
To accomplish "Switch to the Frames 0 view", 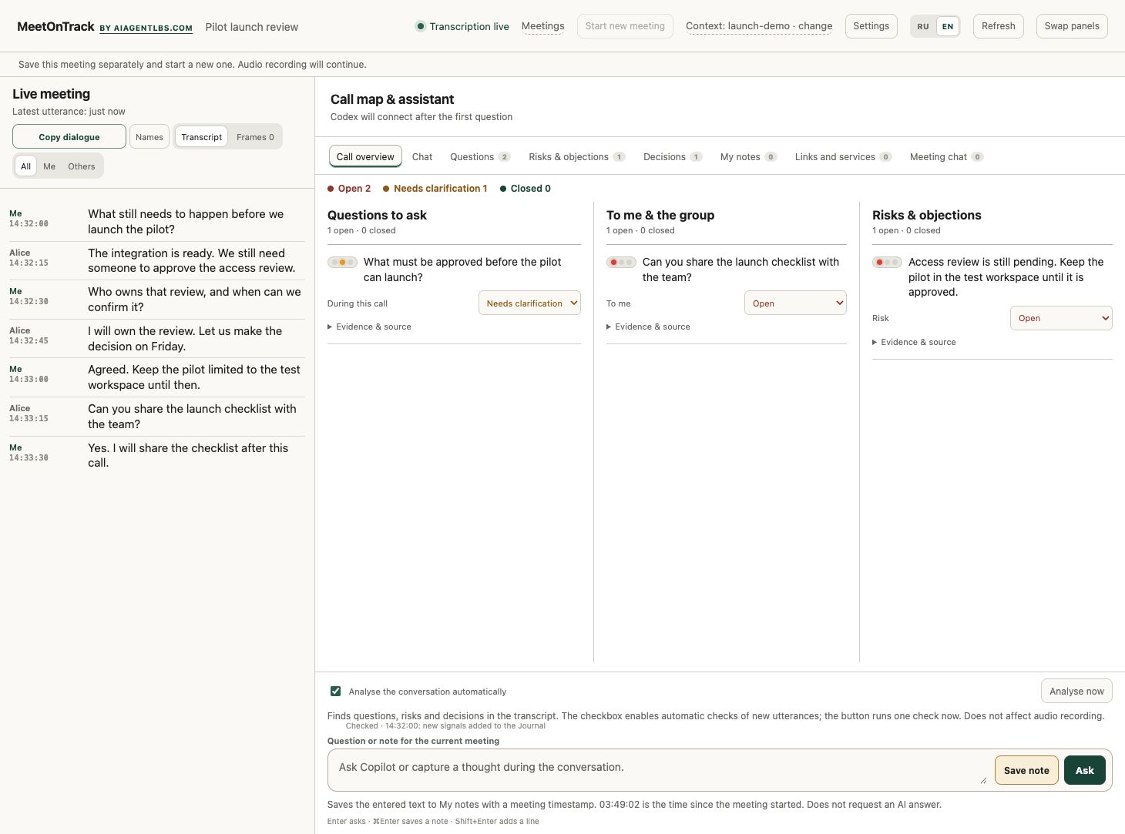I will (x=255, y=137).
